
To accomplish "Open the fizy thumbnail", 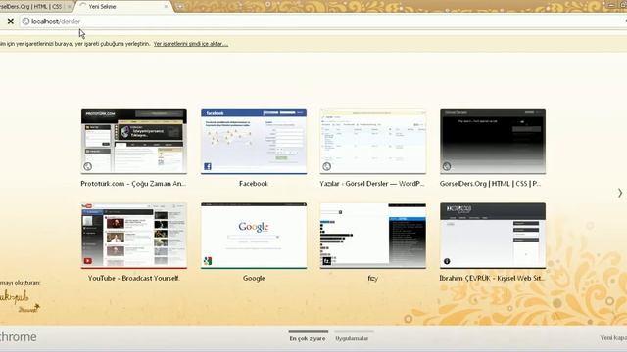I will (x=373, y=236).
